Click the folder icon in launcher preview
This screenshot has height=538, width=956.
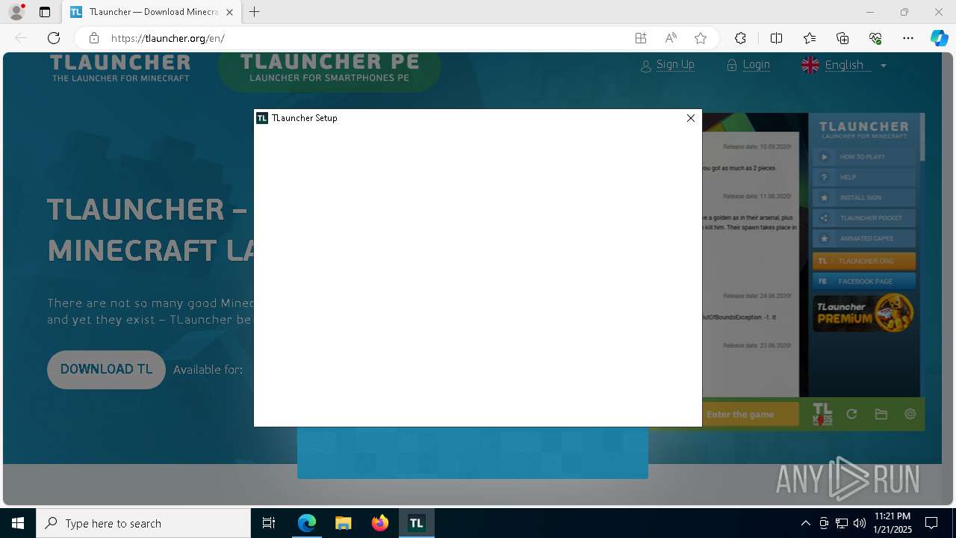coord(881,415)
